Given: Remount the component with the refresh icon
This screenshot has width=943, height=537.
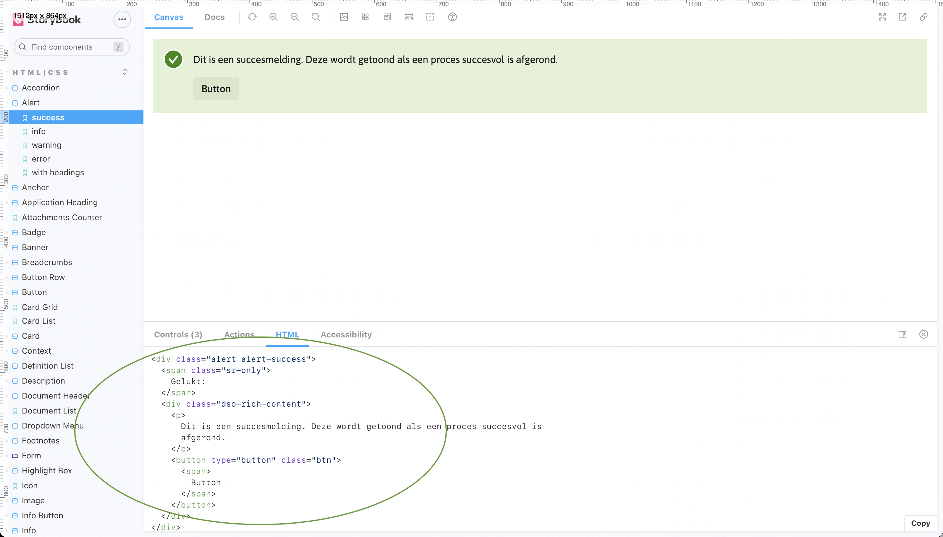Looking at the screenshot, I should pos(252,17).
